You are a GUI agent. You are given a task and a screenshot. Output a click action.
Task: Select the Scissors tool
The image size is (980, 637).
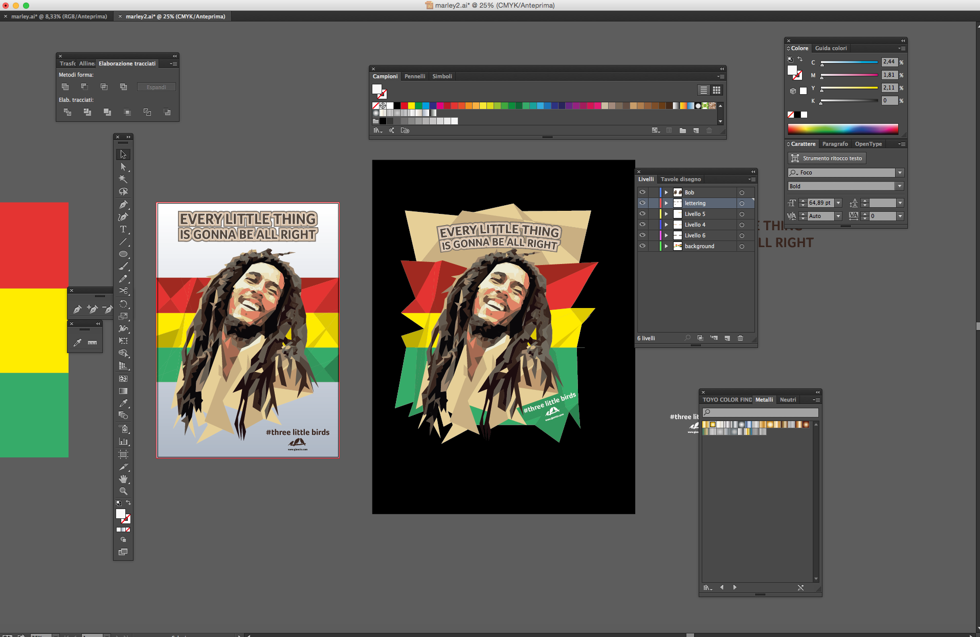123,291
